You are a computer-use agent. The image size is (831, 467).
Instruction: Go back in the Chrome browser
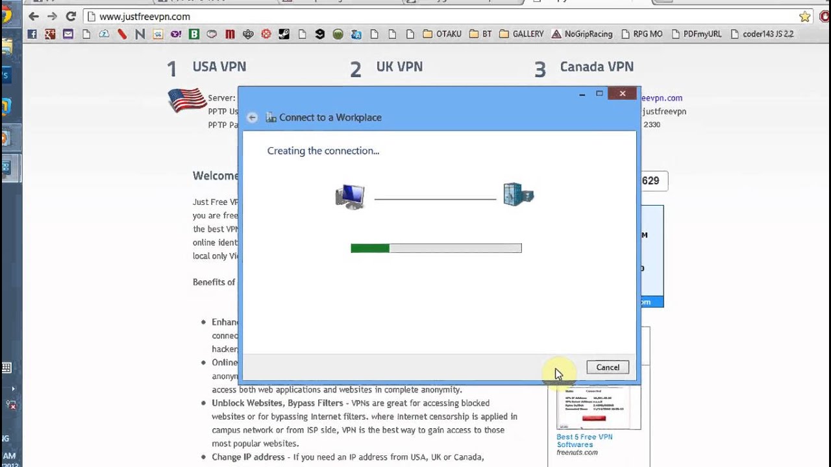coord(34,16)
